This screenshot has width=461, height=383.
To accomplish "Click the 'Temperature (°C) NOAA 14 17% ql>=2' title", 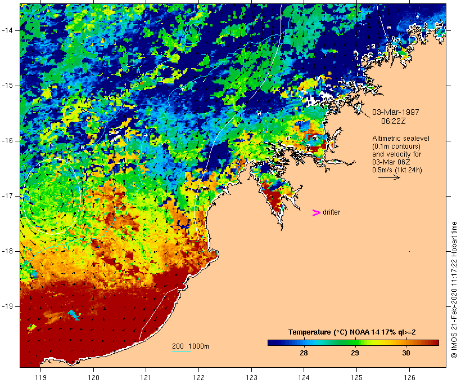I will pos(352,332).
